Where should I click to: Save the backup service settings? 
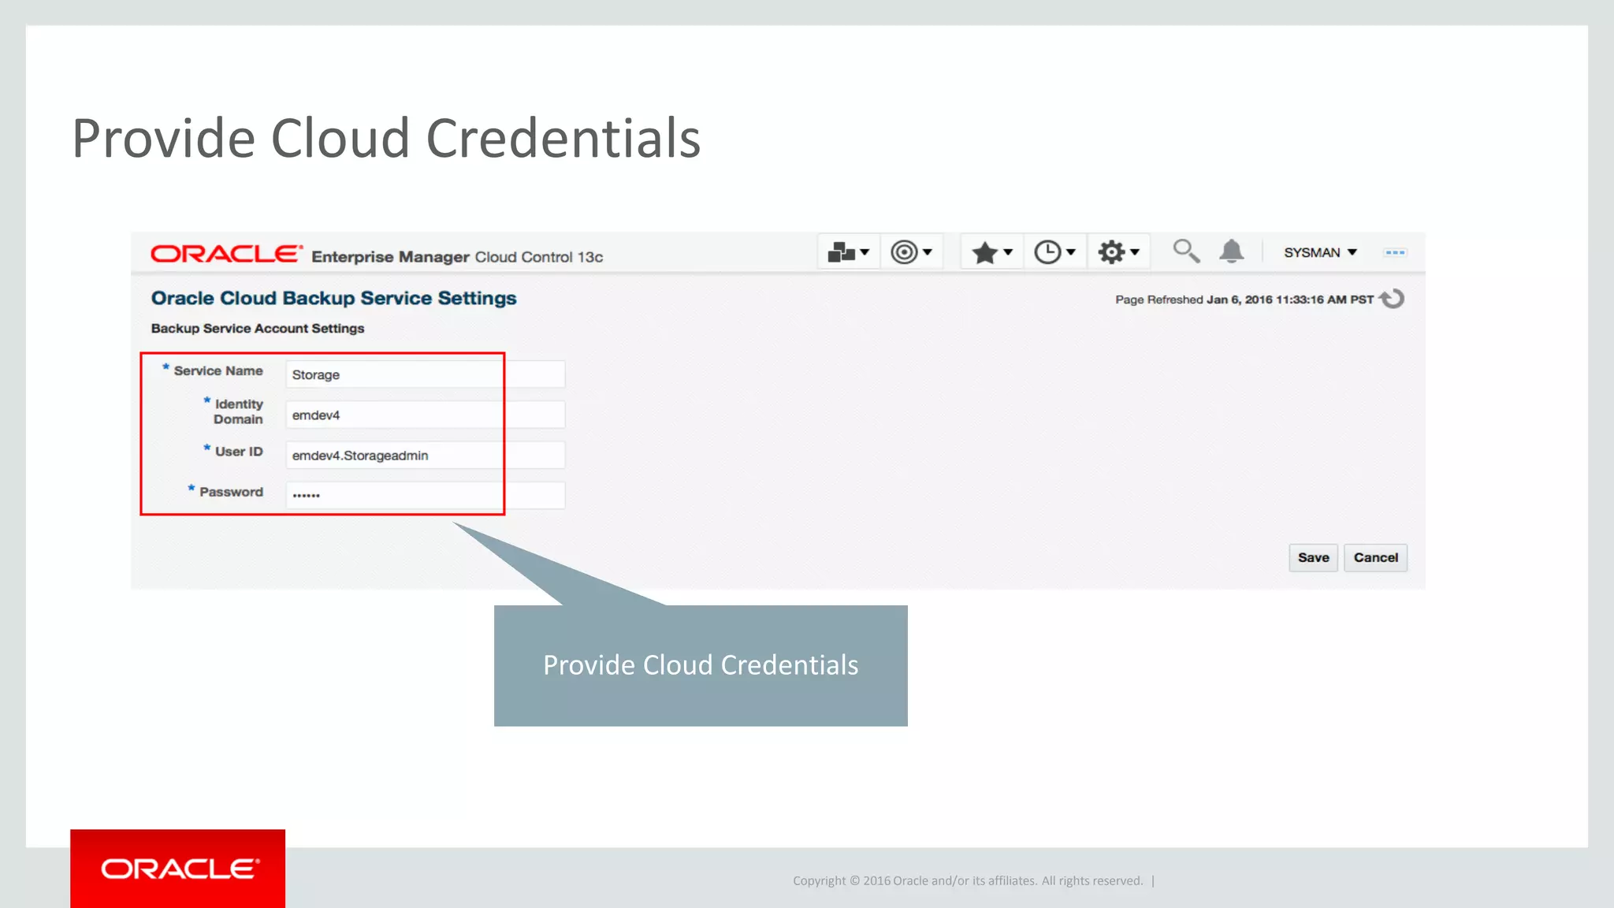tap(1313, 557)
